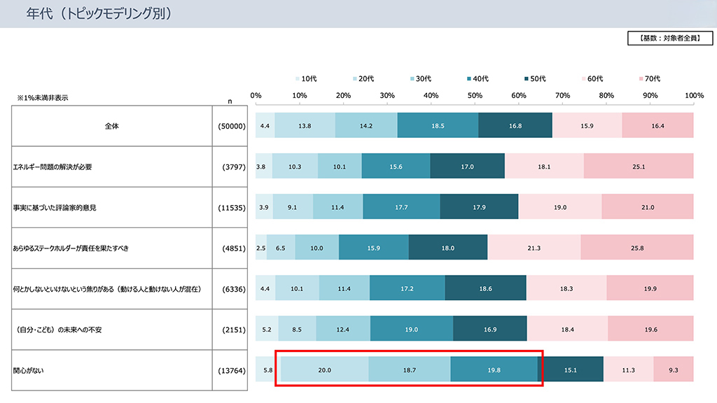Click the 20代 legend color swatch

(x=354, y=78)
